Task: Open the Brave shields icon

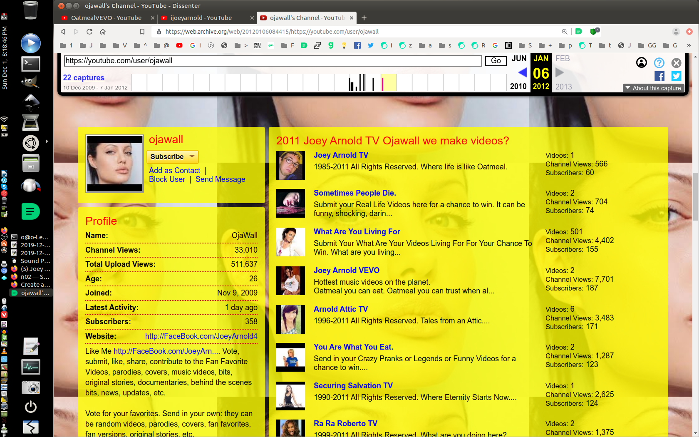Action: (594, 31)
